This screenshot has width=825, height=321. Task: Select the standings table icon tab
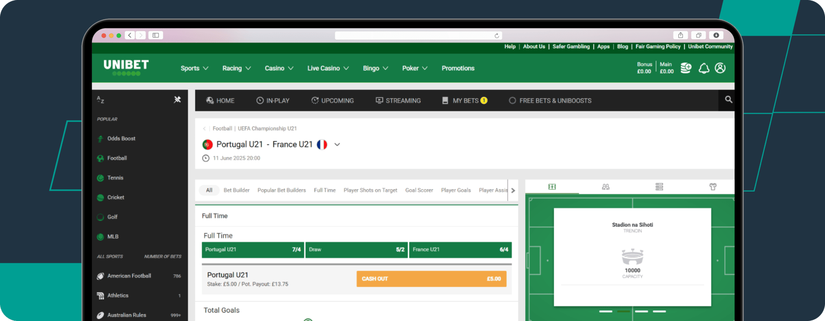[659, 187]
